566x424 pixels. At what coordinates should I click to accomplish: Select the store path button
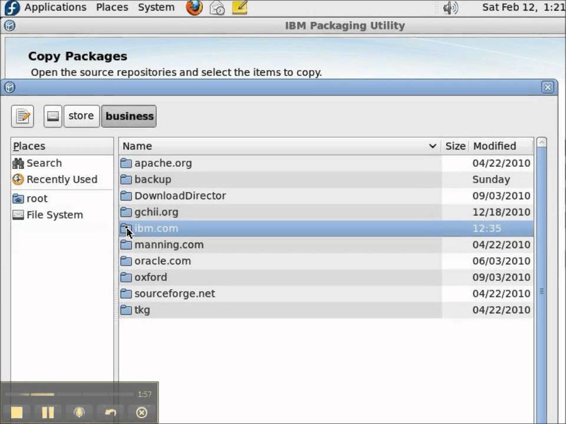coord(81,116)
